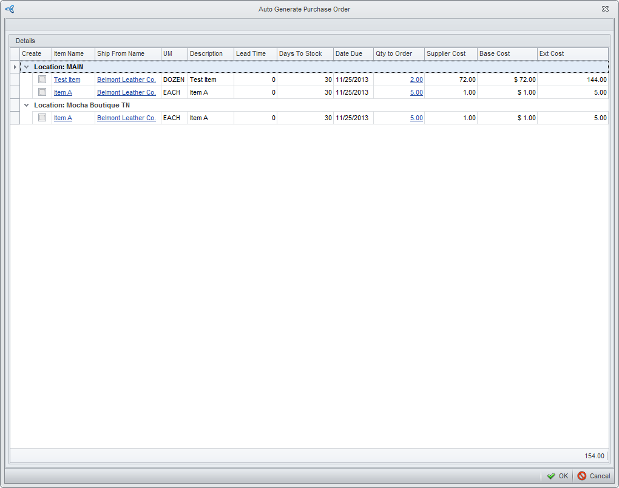
Task: Collapse the Location: Mocha Boutique TN group
Action: click(26, 105)
